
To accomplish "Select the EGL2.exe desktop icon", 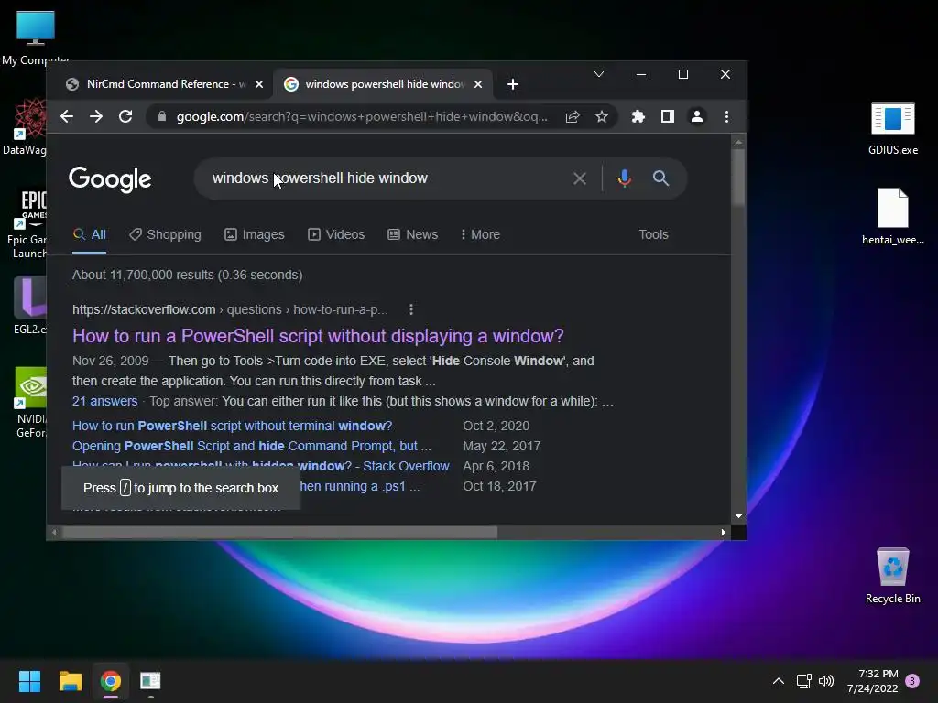I will (28, 305).
